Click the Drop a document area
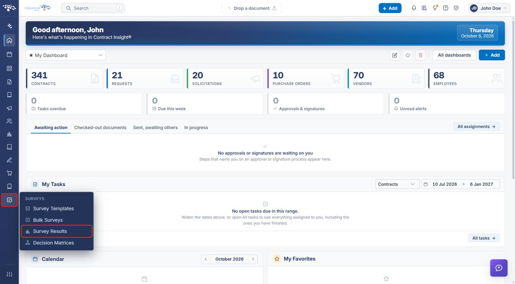 [x=251, y=8]
